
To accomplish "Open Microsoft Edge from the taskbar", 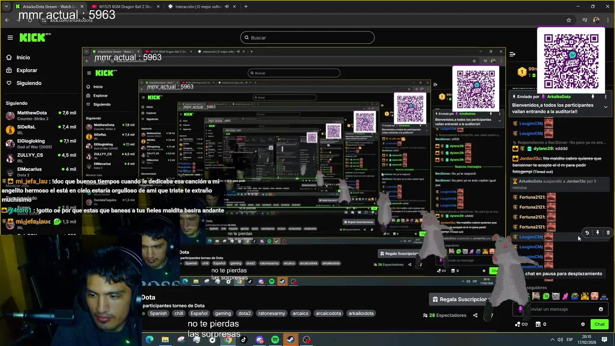I will coord(149,340).
